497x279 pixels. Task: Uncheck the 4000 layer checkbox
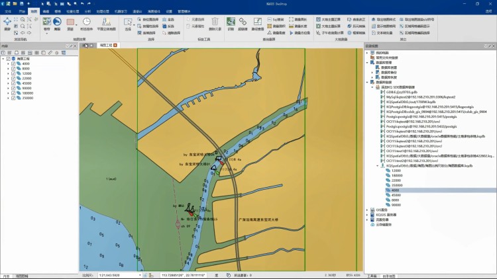click(13, 63)
